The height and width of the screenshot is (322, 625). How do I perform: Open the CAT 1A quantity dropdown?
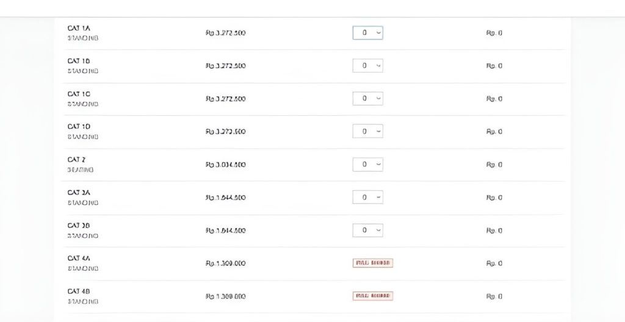coord(367,33)
